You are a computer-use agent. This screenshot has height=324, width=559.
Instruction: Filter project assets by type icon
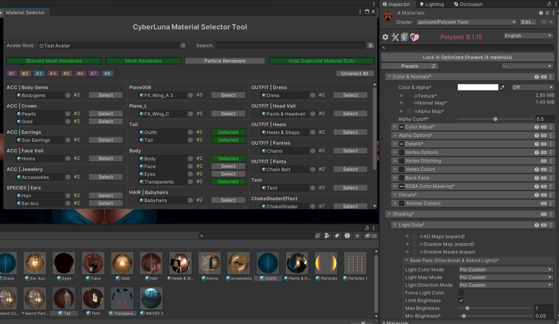(327, 236)
